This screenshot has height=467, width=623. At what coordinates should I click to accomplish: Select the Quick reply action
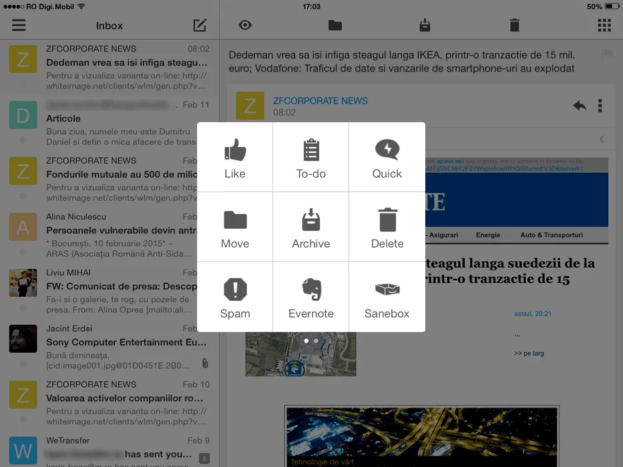(x=387, y=158)
